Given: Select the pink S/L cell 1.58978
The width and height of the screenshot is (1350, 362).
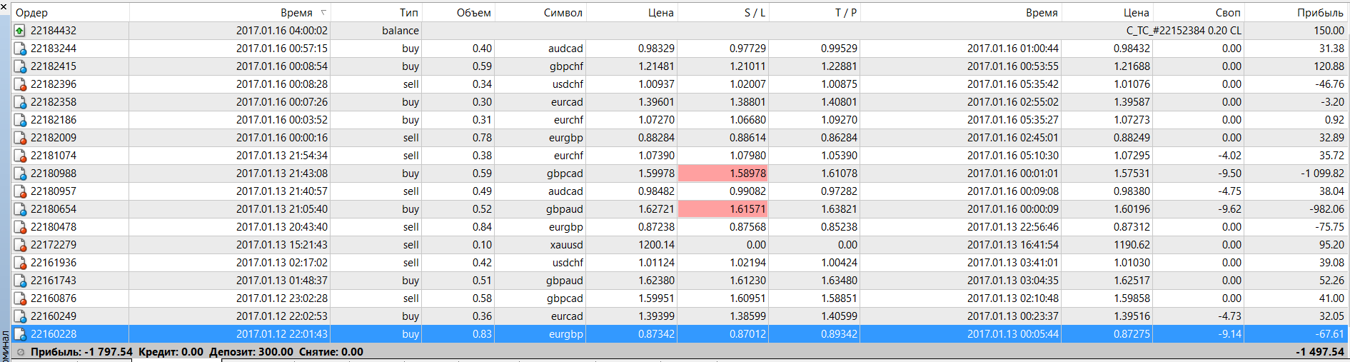Looking at the screenshot, I should (x=723, y=174).
